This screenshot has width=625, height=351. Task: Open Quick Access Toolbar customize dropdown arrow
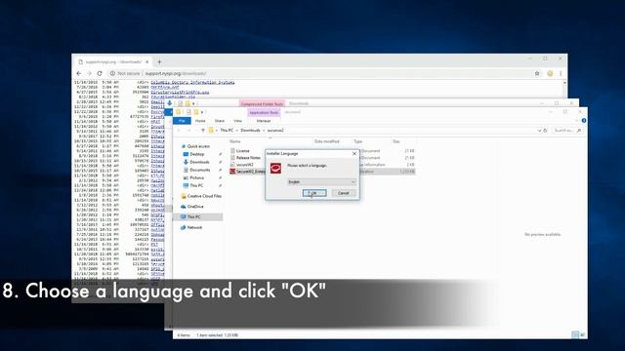click(x=202, y=113)
